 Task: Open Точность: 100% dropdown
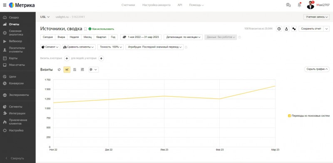[110, 47]
